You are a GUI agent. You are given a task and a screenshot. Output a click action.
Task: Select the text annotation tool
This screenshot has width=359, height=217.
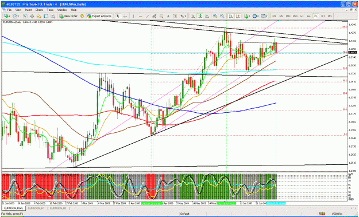168,16
